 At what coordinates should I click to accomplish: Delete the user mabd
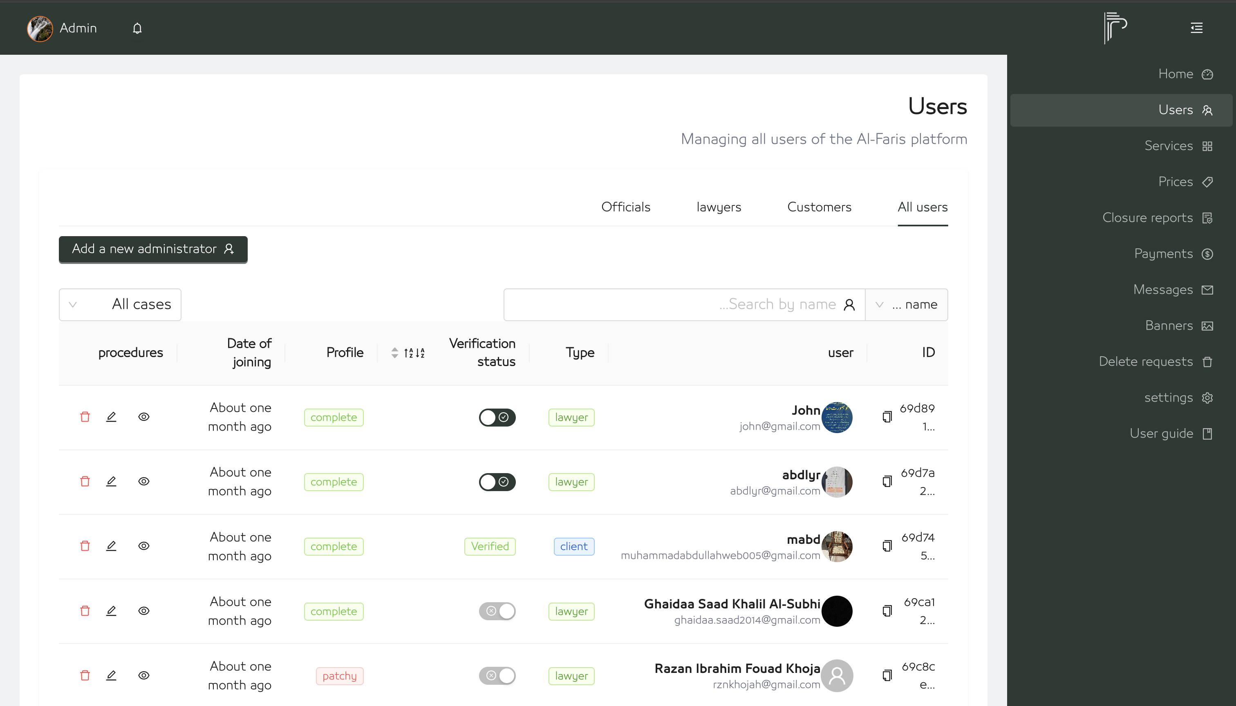(85, 546)
